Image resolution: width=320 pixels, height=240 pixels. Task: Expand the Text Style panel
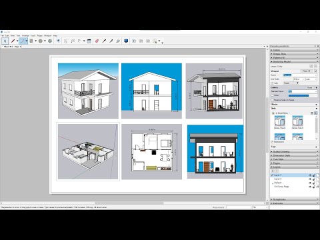[x=294, y=159]
